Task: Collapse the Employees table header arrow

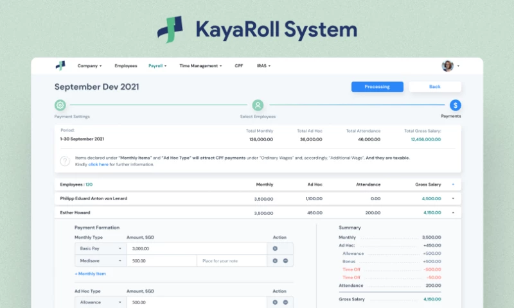Action: coord(453,185)
